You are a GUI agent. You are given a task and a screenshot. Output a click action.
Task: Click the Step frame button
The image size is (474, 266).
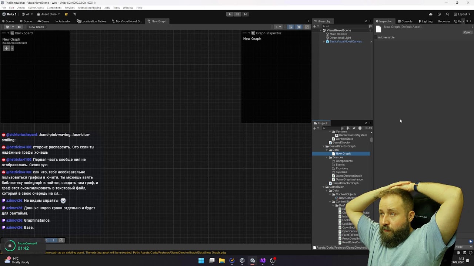pyautogui.click(x=245, y=14)
